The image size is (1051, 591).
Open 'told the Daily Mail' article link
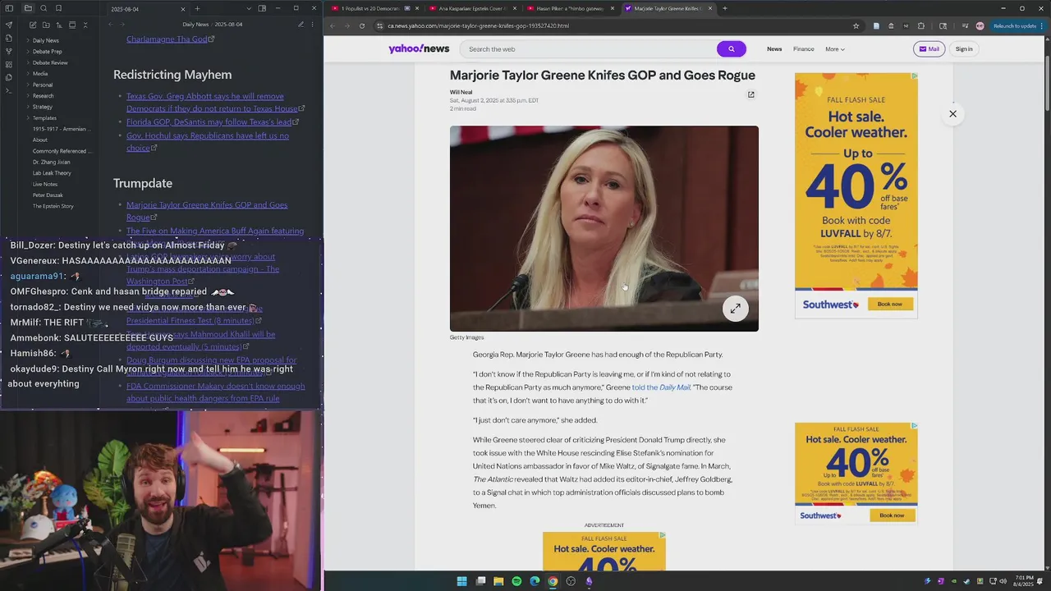661,387
